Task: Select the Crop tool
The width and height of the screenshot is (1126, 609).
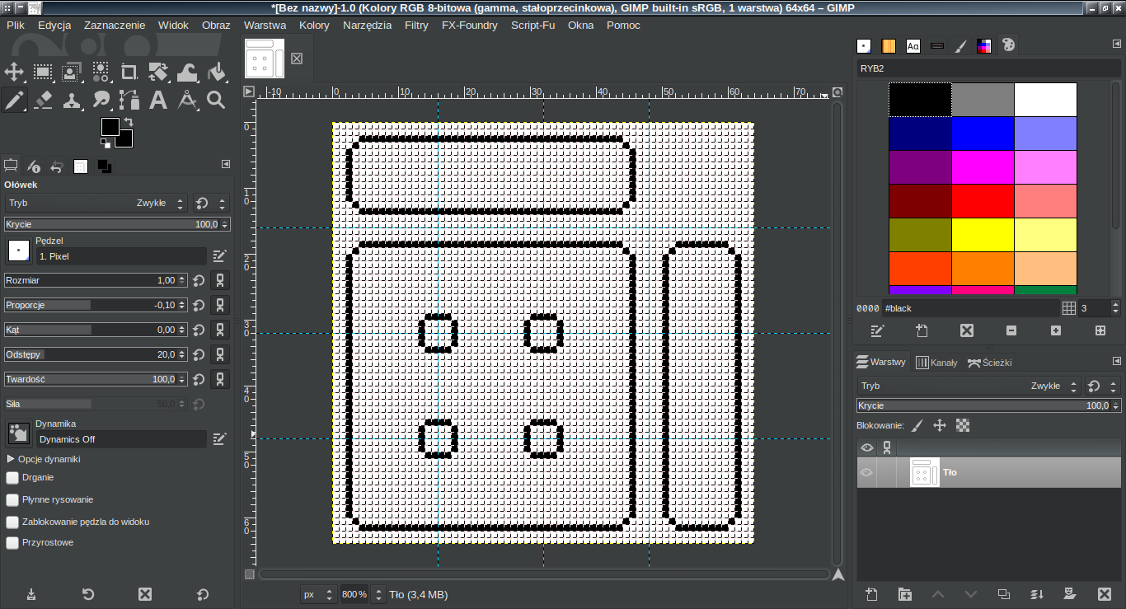Action: point(129,72)
